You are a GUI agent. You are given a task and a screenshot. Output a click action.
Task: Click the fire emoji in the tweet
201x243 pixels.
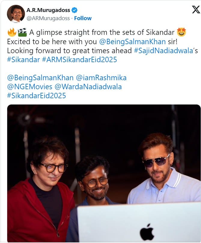pyautogui.click(x=12, y=32)
